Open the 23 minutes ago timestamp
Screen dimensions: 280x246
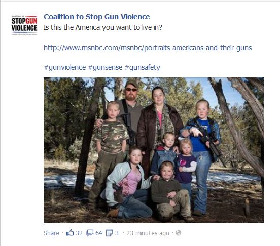coord(148,233)
